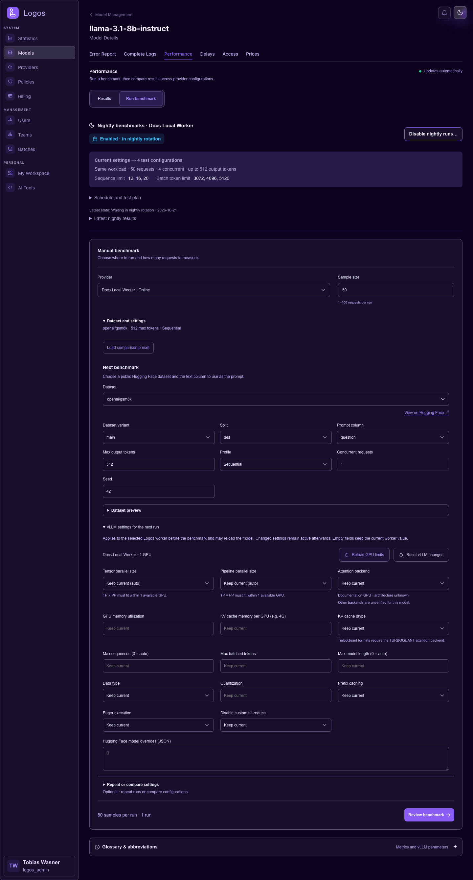Open the Attention backend dropdown

point(393,583)
